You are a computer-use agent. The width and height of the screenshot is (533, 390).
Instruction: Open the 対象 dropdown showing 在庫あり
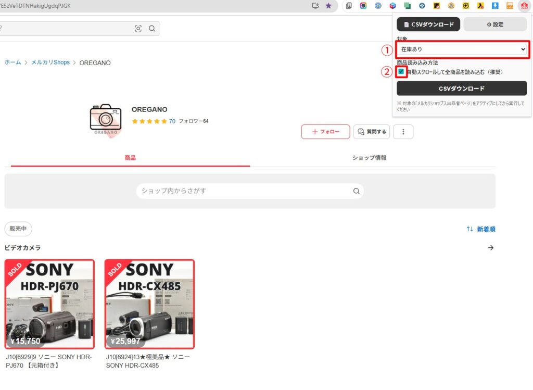462,49
